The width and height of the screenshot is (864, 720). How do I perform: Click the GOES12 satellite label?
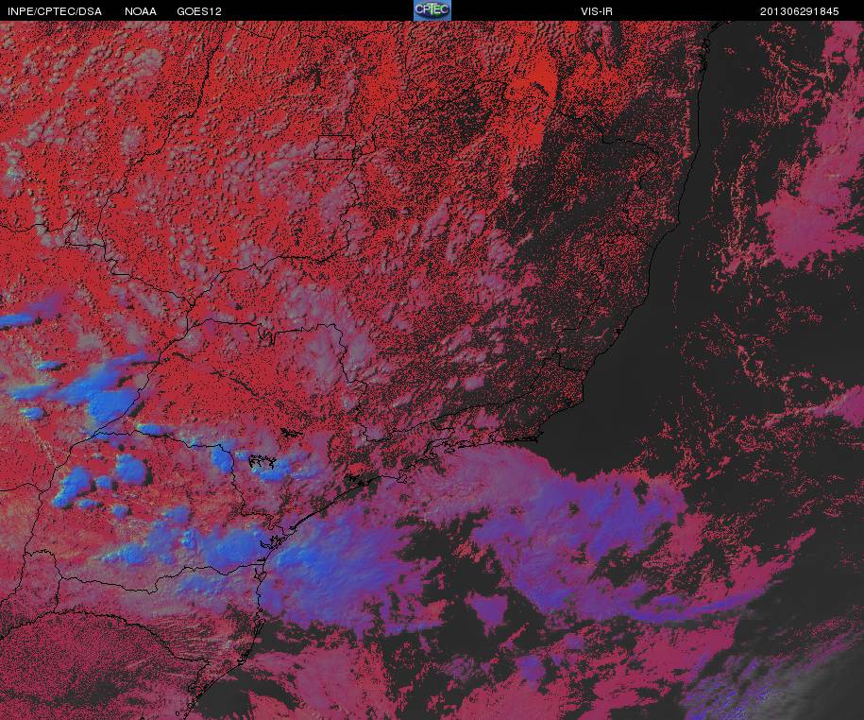pos(199,11)
